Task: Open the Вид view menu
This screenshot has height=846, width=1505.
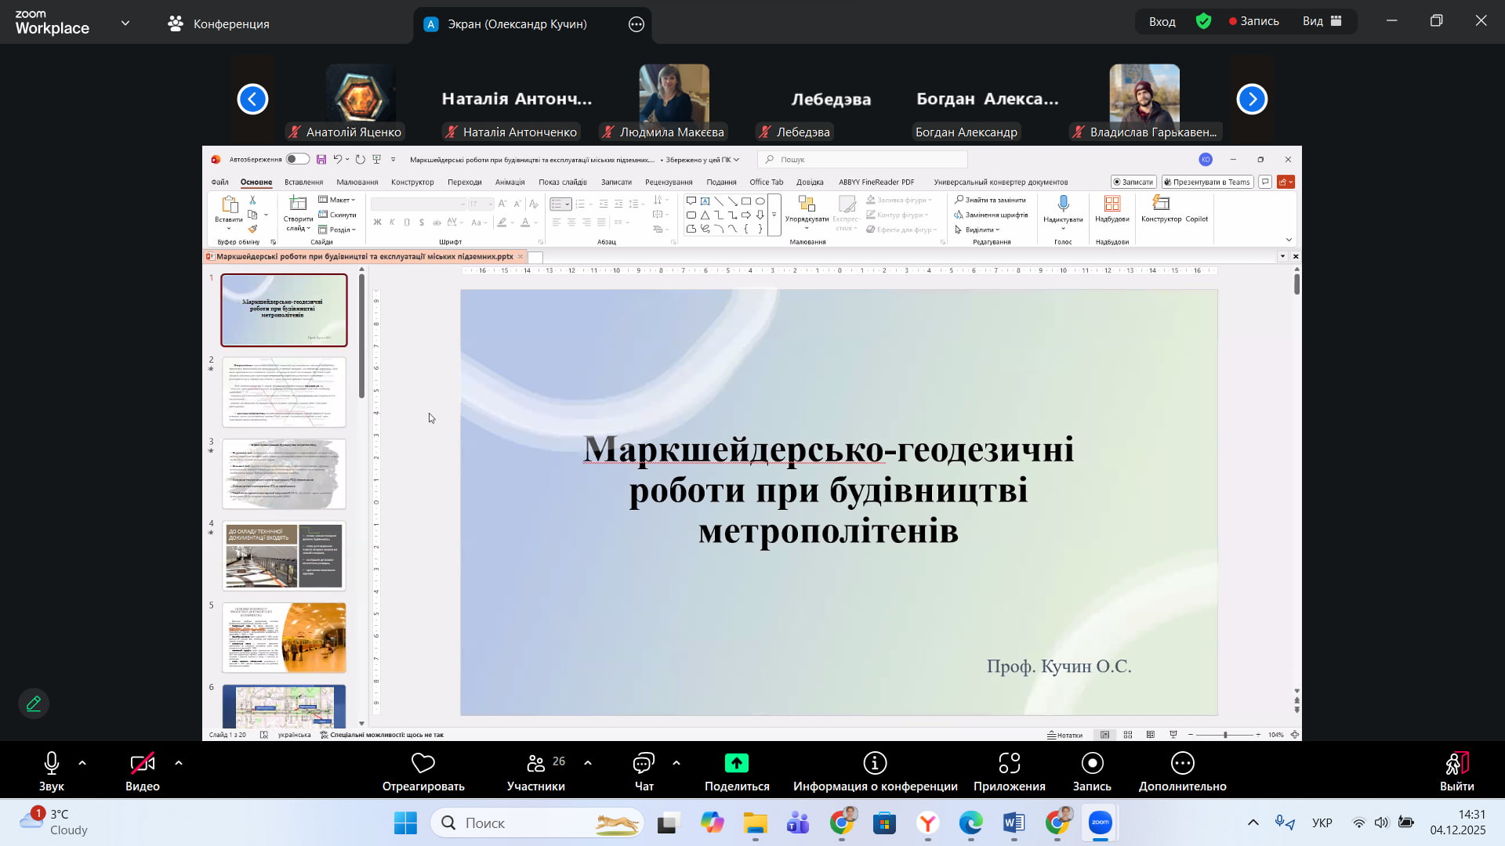Action: (x=1322, y=21)
